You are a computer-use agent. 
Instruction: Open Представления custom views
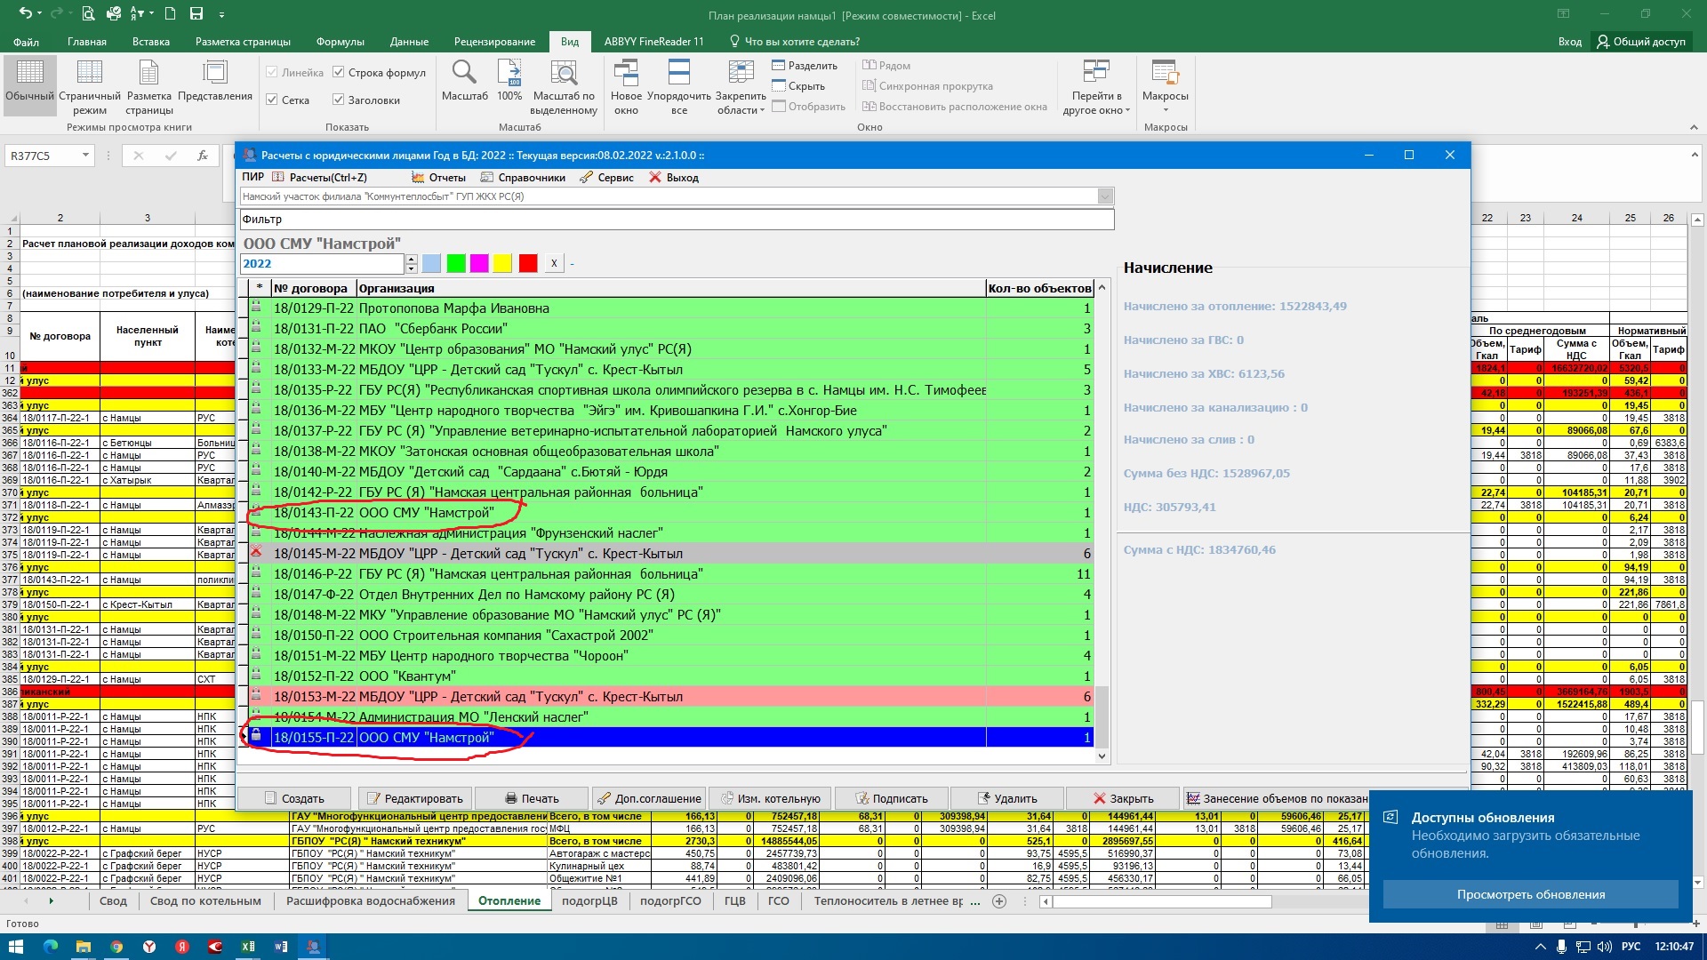(215, 80)
